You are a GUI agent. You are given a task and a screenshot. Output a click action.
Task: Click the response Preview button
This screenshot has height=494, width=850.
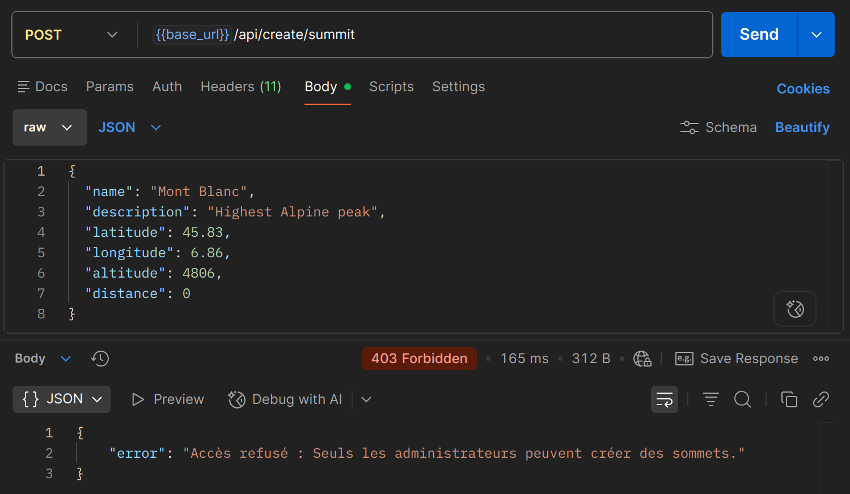(x=167, y=399)
